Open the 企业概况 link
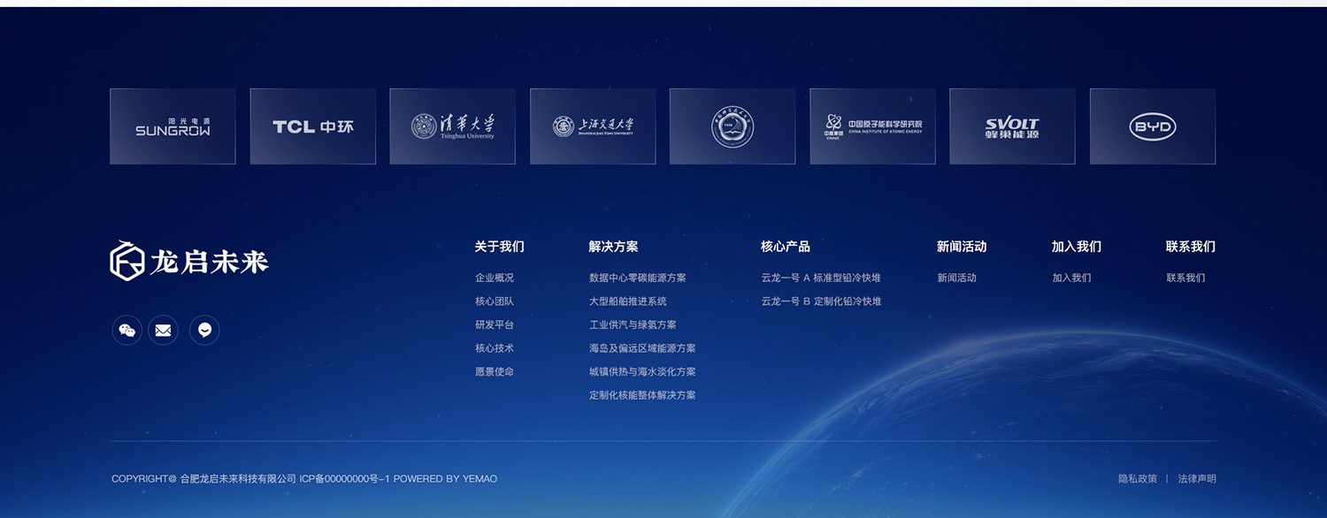 point(495,278)
